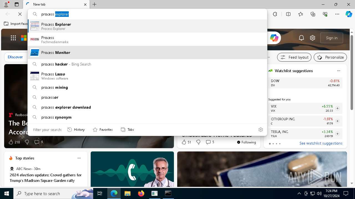
Task: Add TESLA, INC. to the watchlist
Action: click(338, 134)
